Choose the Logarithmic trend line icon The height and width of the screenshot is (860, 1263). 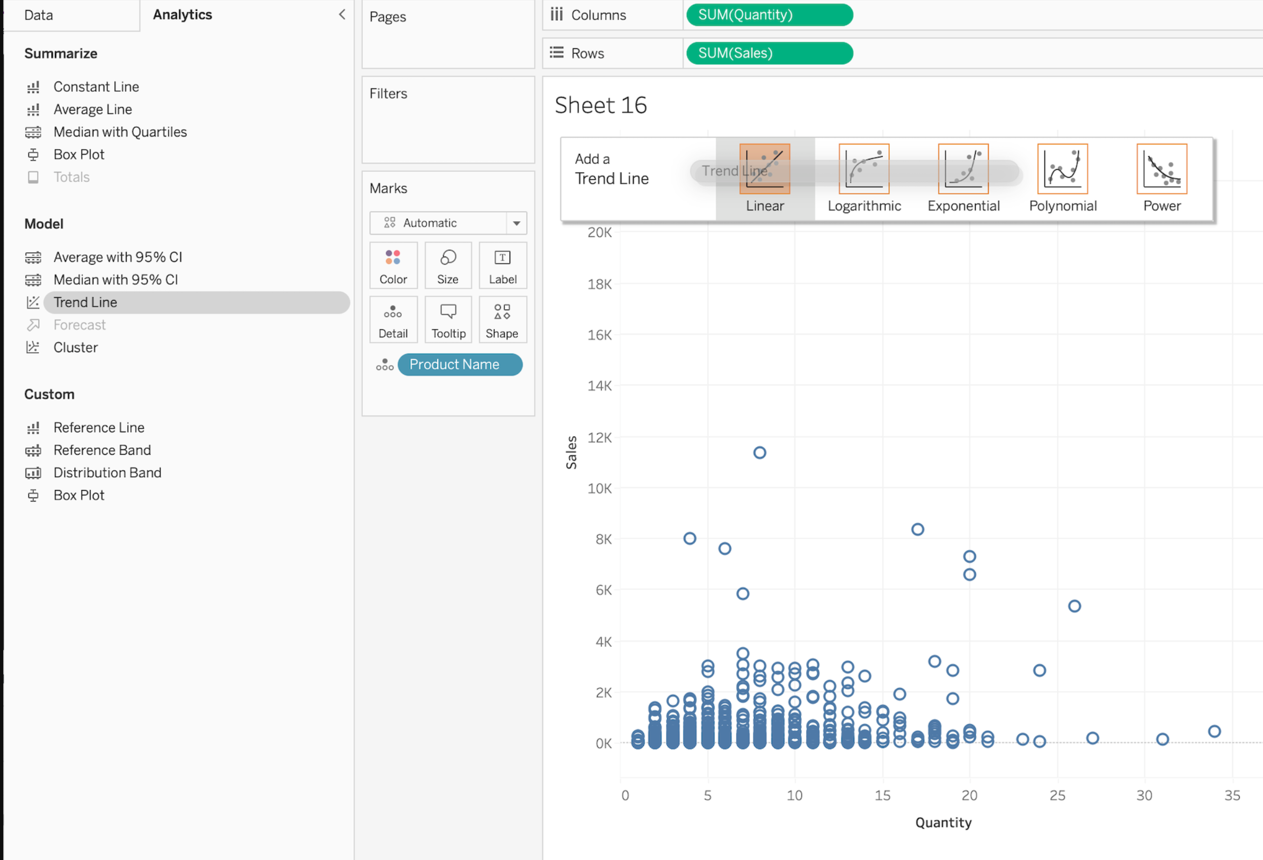click(863, 169)
